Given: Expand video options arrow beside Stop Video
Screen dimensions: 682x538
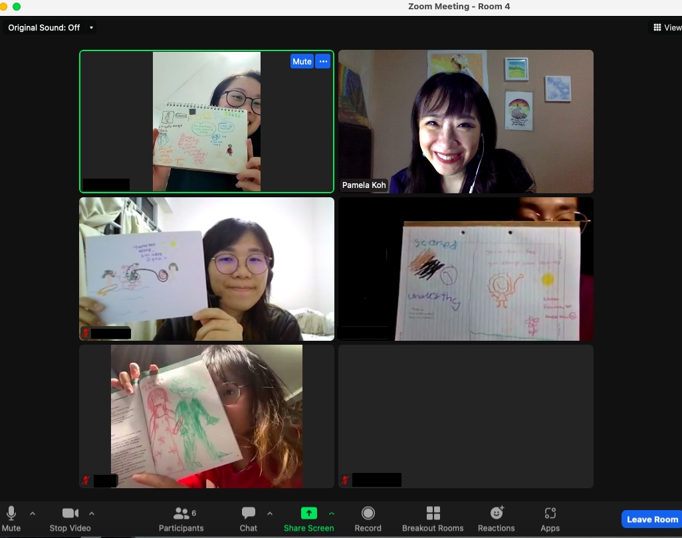Looking at the screenshot, I should click(92, 513).
